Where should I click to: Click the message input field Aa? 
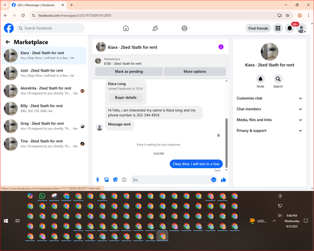coord(171,179)
